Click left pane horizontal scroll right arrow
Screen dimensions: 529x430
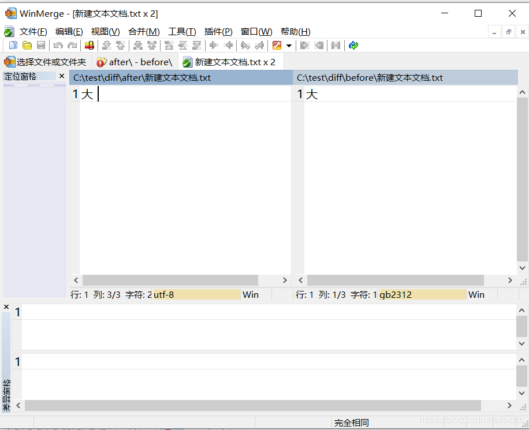[285, 281]
